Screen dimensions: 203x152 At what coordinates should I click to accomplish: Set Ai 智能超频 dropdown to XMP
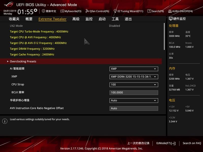tap(134, 69)
